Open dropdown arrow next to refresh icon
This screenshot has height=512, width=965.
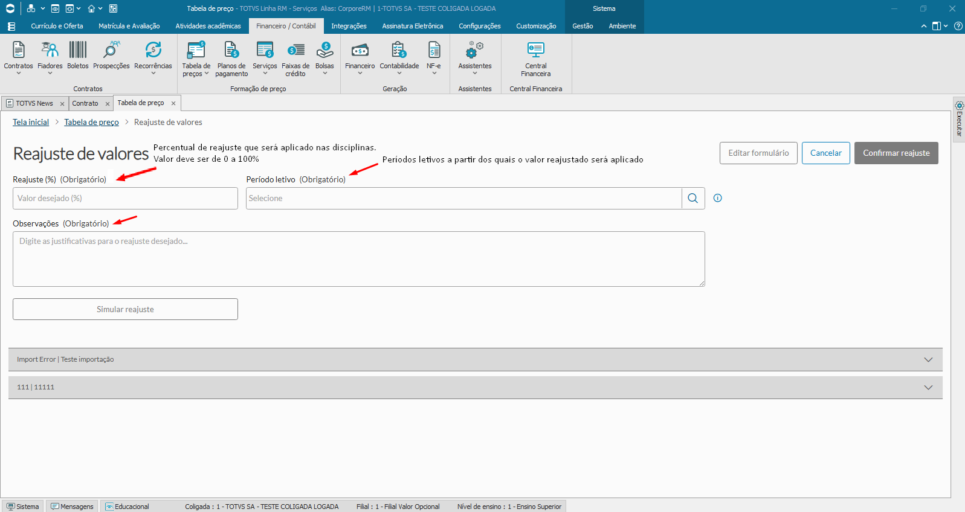(x=79, y=8)
